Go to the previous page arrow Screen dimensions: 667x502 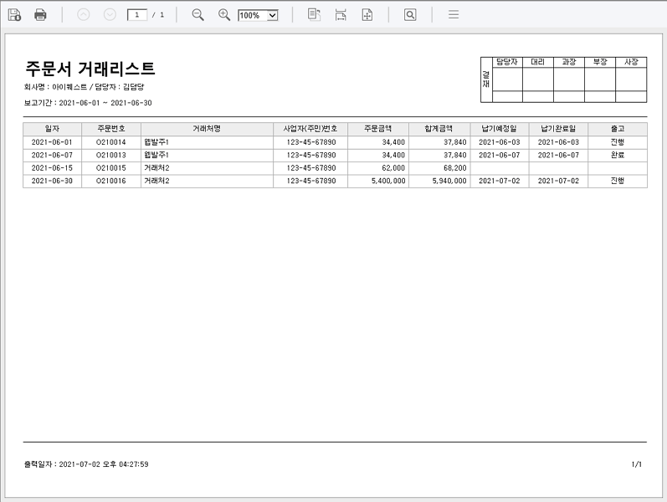(x=84, y=15)
